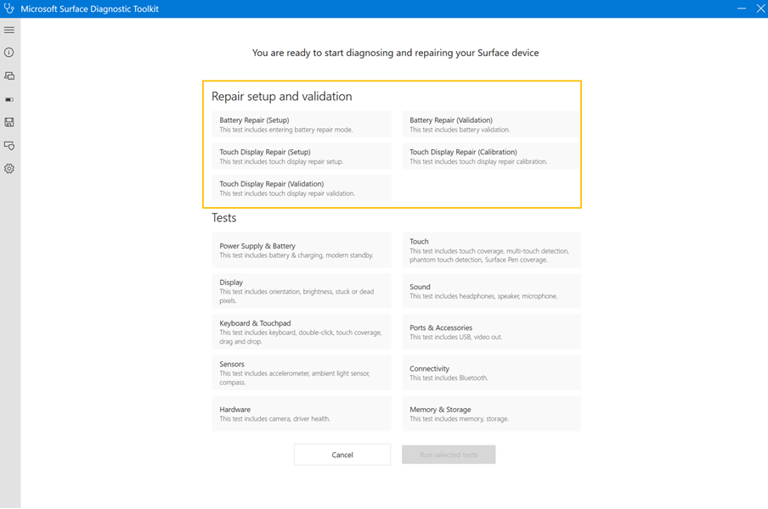Click the Run selected tests button
The height and width of the screenshot is (509, 768).
click(448, 454)
